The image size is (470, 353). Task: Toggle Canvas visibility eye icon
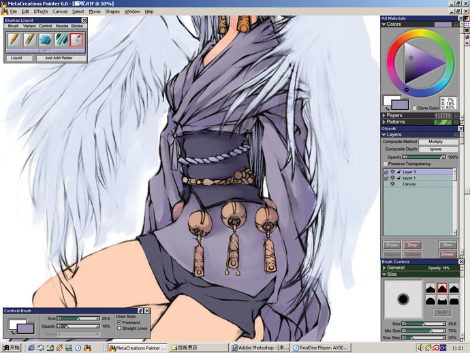392,184
